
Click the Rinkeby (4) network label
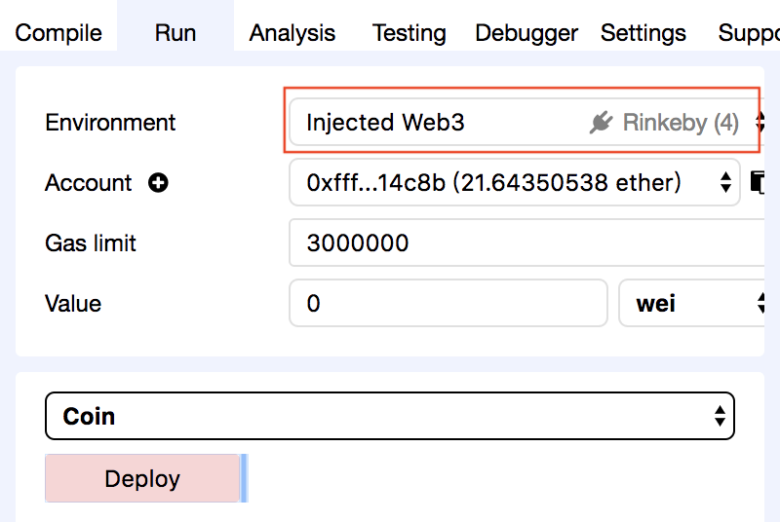click(681, 123)
